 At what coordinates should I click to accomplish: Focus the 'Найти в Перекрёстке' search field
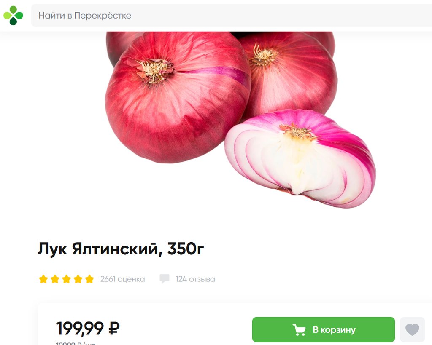pyautogui.click(x=232, y=16)
